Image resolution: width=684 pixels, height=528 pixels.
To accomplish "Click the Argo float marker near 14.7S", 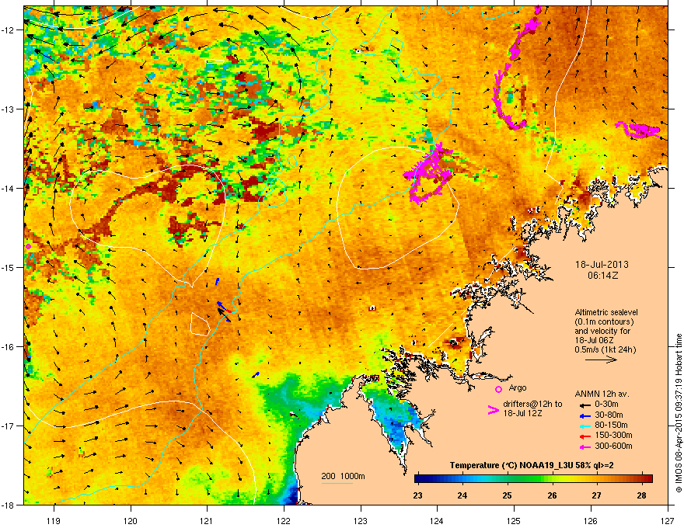I will [28, 247].
